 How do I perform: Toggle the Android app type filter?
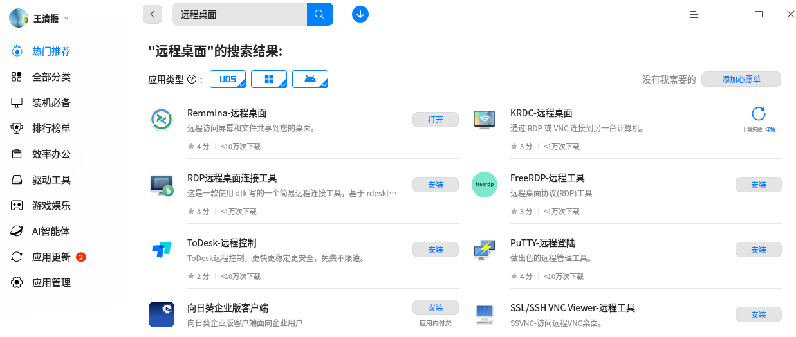310,79
